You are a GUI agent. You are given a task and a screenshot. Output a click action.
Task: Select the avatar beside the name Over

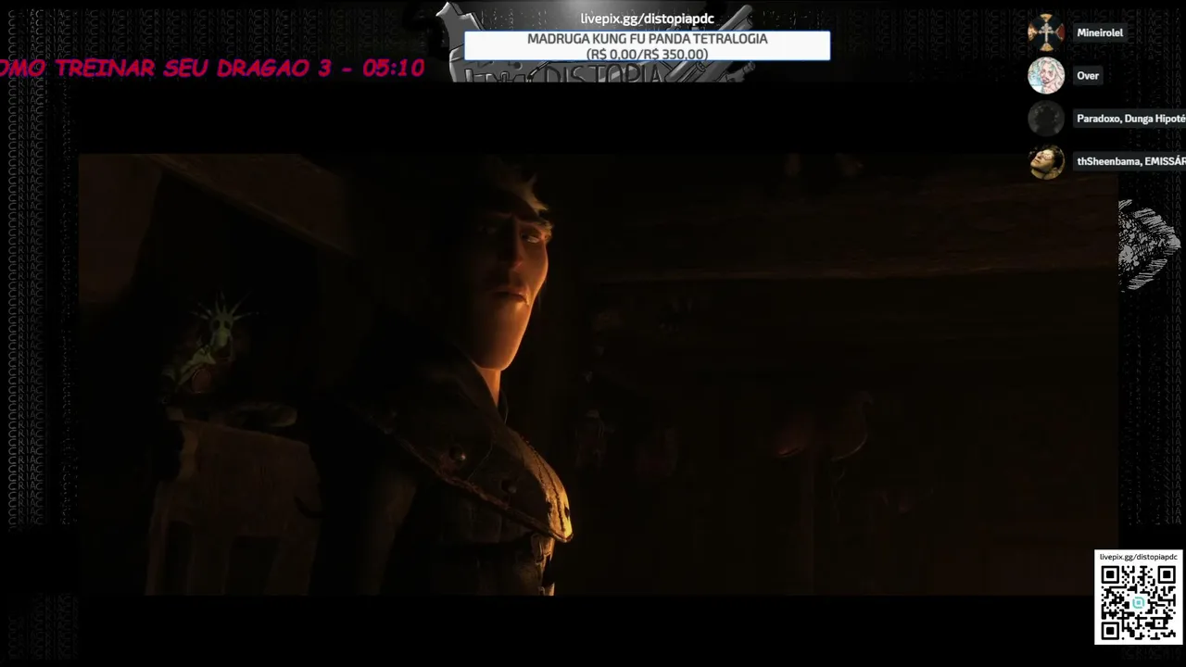[x=1046, y=76]
